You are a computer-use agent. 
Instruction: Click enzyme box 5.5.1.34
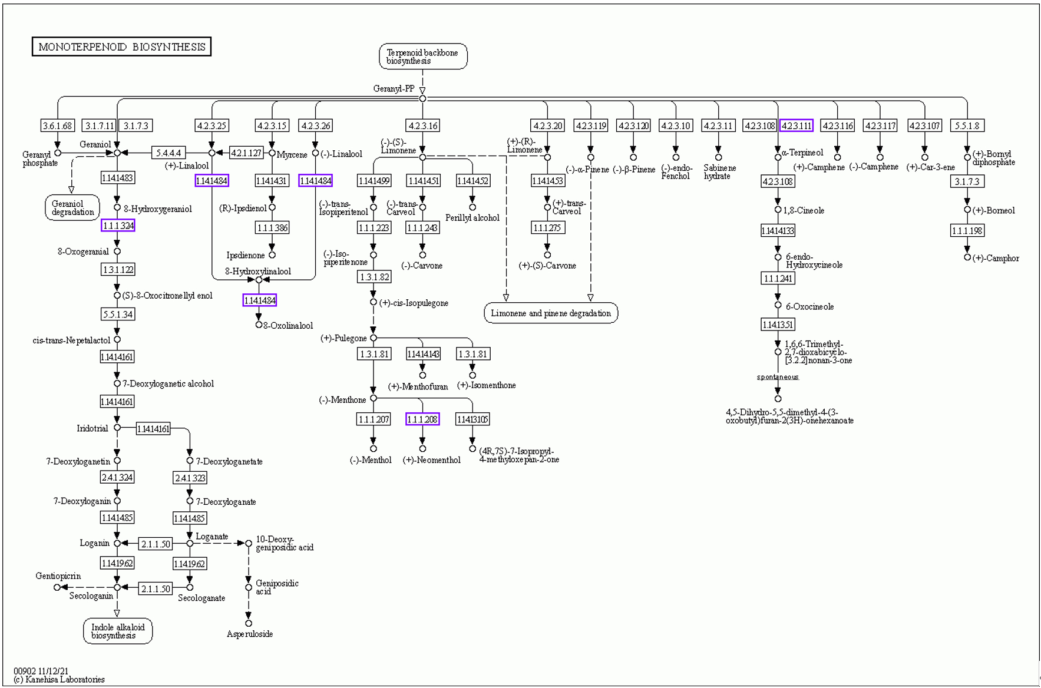(118, 314)
